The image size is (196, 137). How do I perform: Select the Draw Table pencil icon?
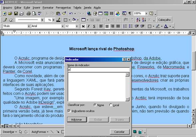point(5,20)
